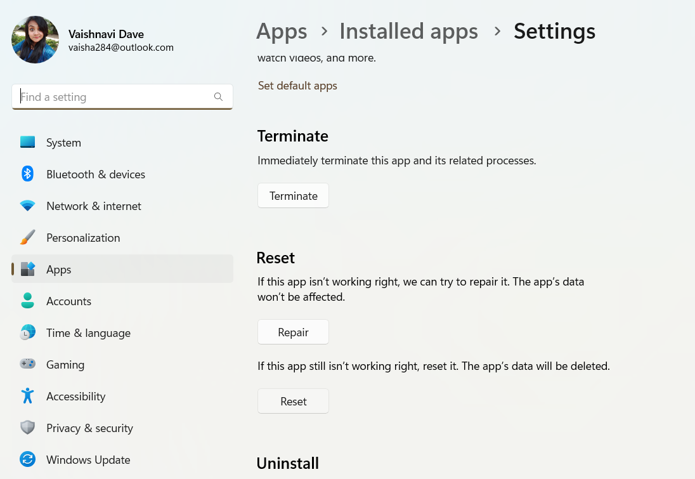Click the Windows Update sync icon
This screenshot has width=695, height=479.
pyautogui.click(x=27, y=460)
